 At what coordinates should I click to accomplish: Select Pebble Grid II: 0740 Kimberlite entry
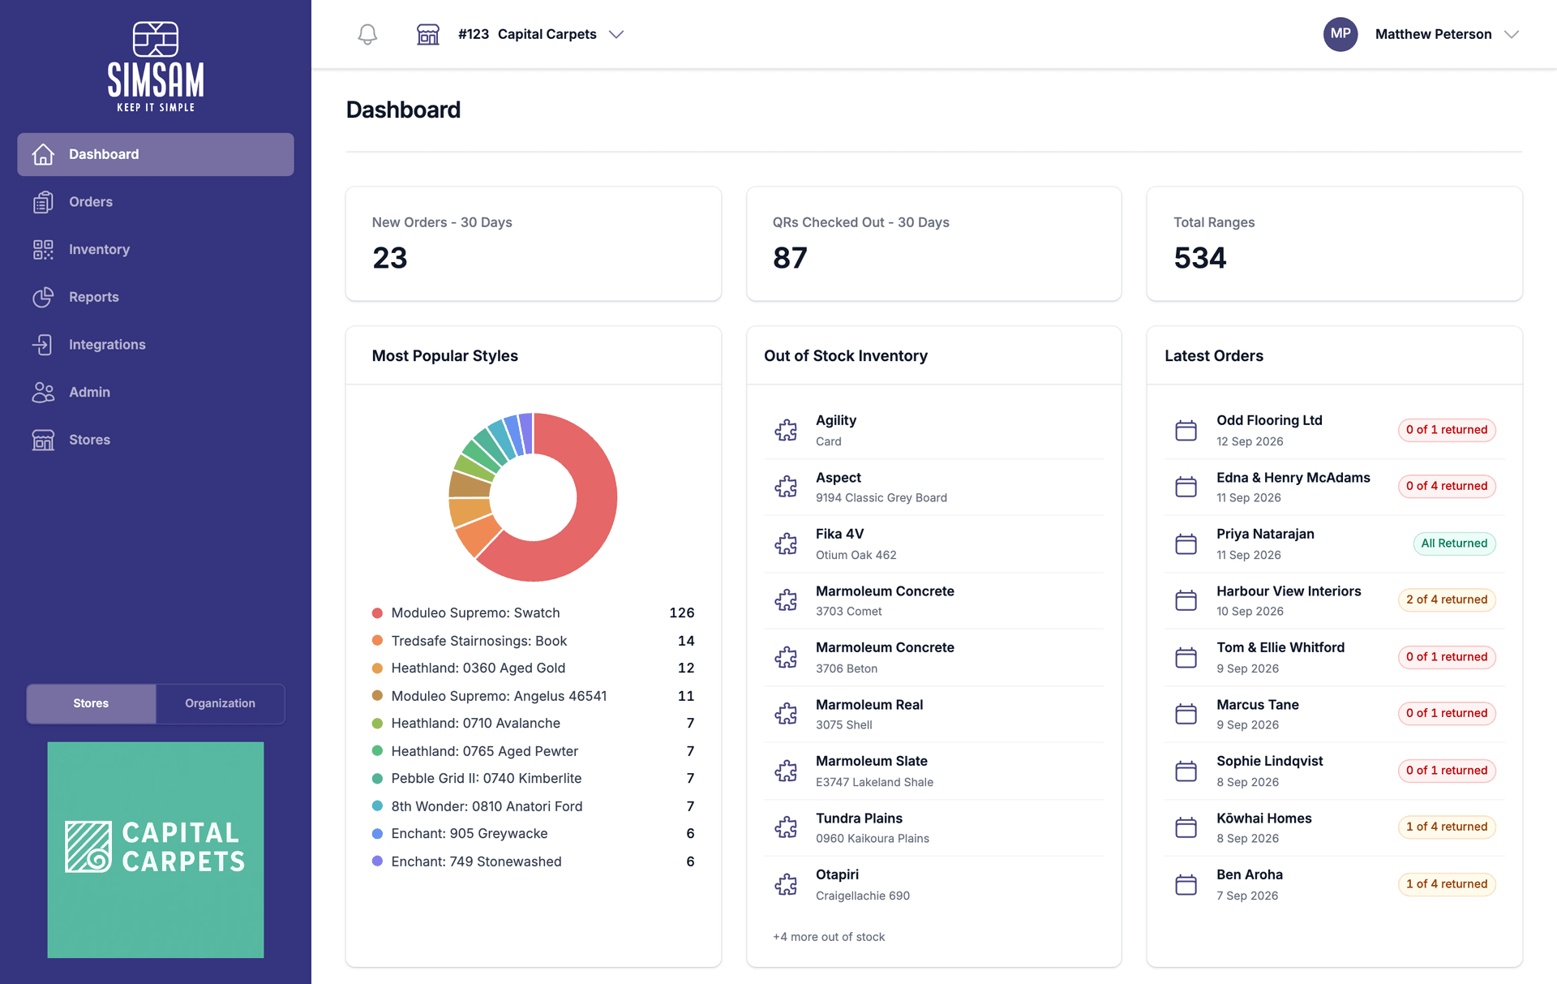(x=534, y=778)
